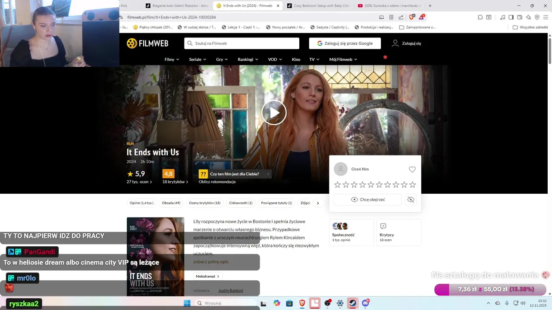Image resolution: width=552 pixels, height=310 pixels.
Task: Rate the film seven stars
Action: pos(387,184)
